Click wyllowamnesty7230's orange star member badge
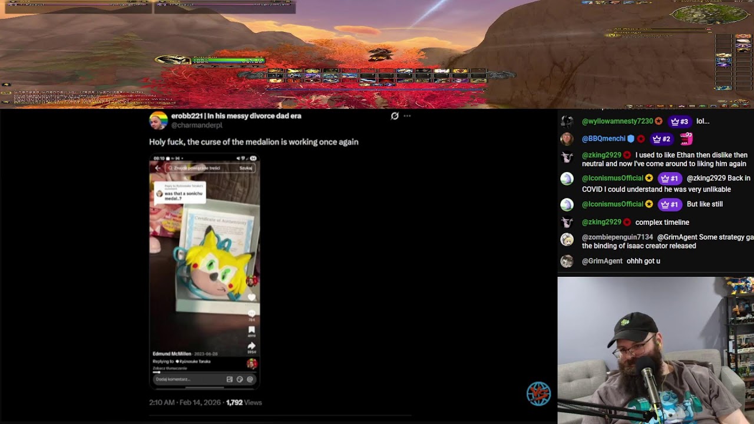 659,121
